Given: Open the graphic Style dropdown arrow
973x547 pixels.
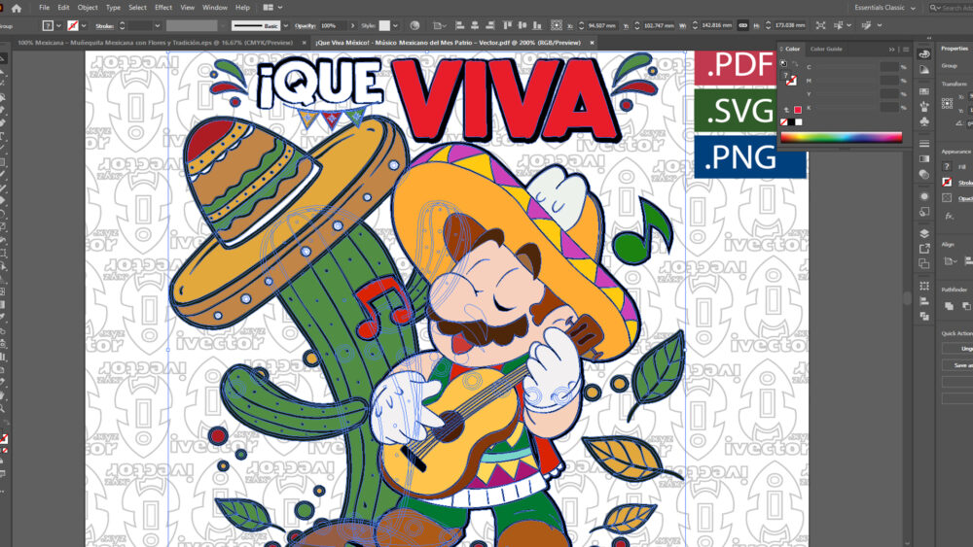Looking at the screenshot, I should (395, 25).
